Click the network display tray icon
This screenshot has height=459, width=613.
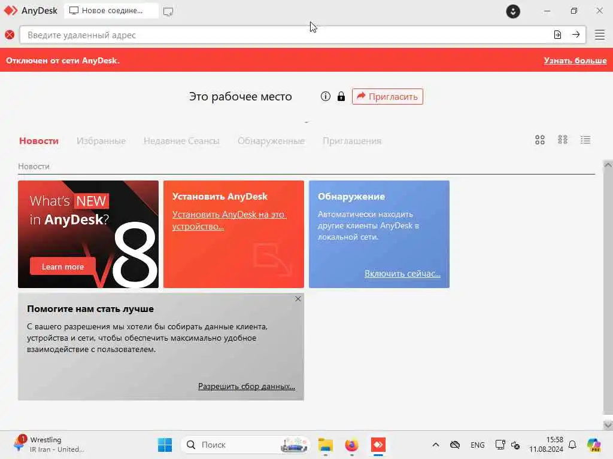(x=500, y=445)
